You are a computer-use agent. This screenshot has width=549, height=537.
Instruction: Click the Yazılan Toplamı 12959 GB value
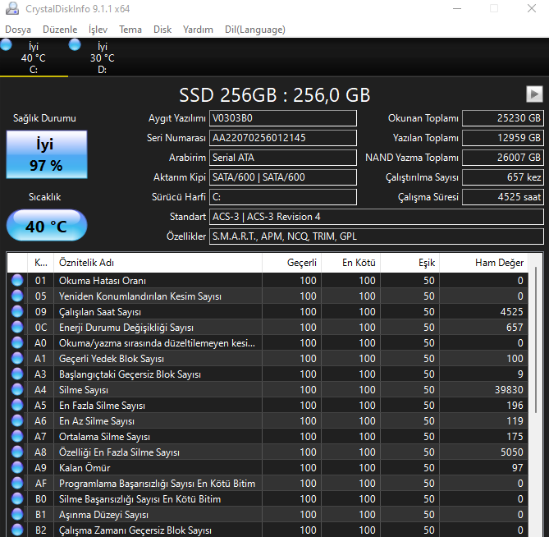(x=503, y=138)
